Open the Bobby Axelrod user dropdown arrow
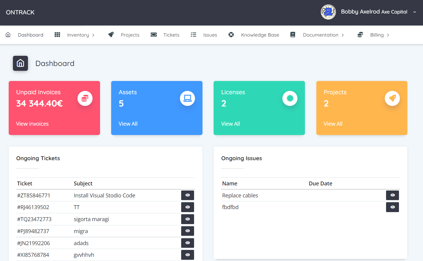 [x=415, y=12]
